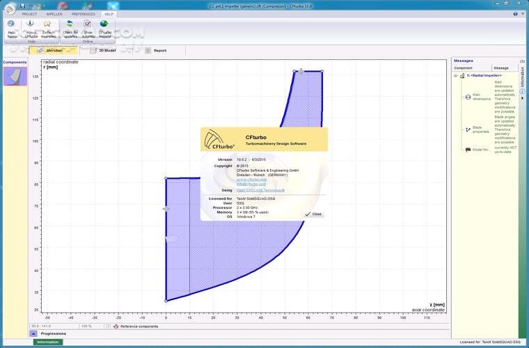
Task: Click Model finishing flag icon in Messages
Action: pos(468,150)
